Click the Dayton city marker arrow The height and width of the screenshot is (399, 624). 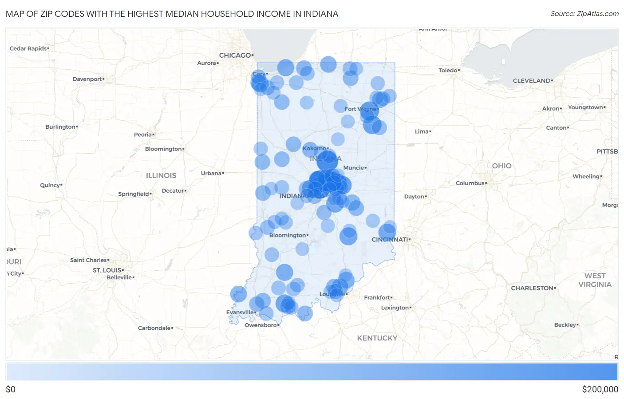point(427,196)
